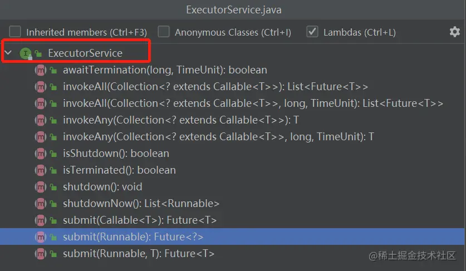Screen dimensions: 466x271
Task: Click method icon of invokeAll returning List<Future<T>> without timeout
Action: pos(41,87)
